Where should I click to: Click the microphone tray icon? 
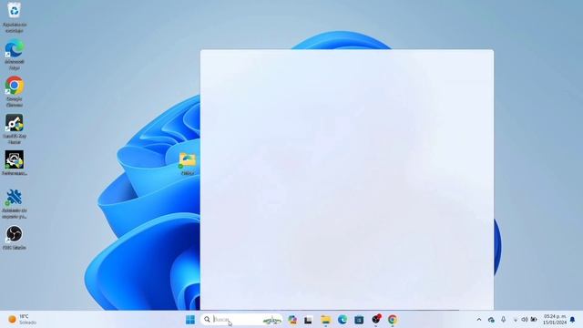pyautogui.click(x=503, y=320)
